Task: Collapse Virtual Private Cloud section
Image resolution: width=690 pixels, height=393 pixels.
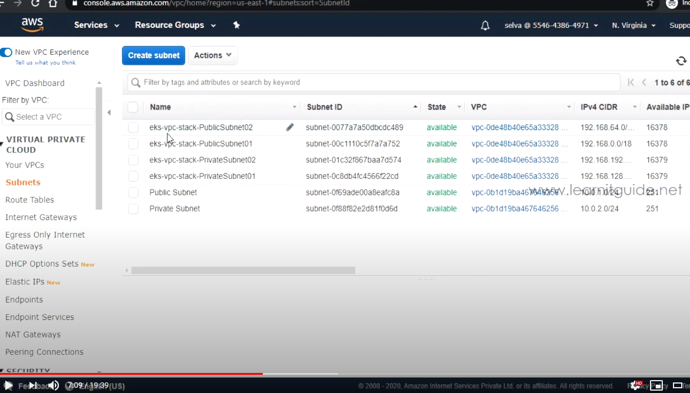Action: tap(2, 144)
